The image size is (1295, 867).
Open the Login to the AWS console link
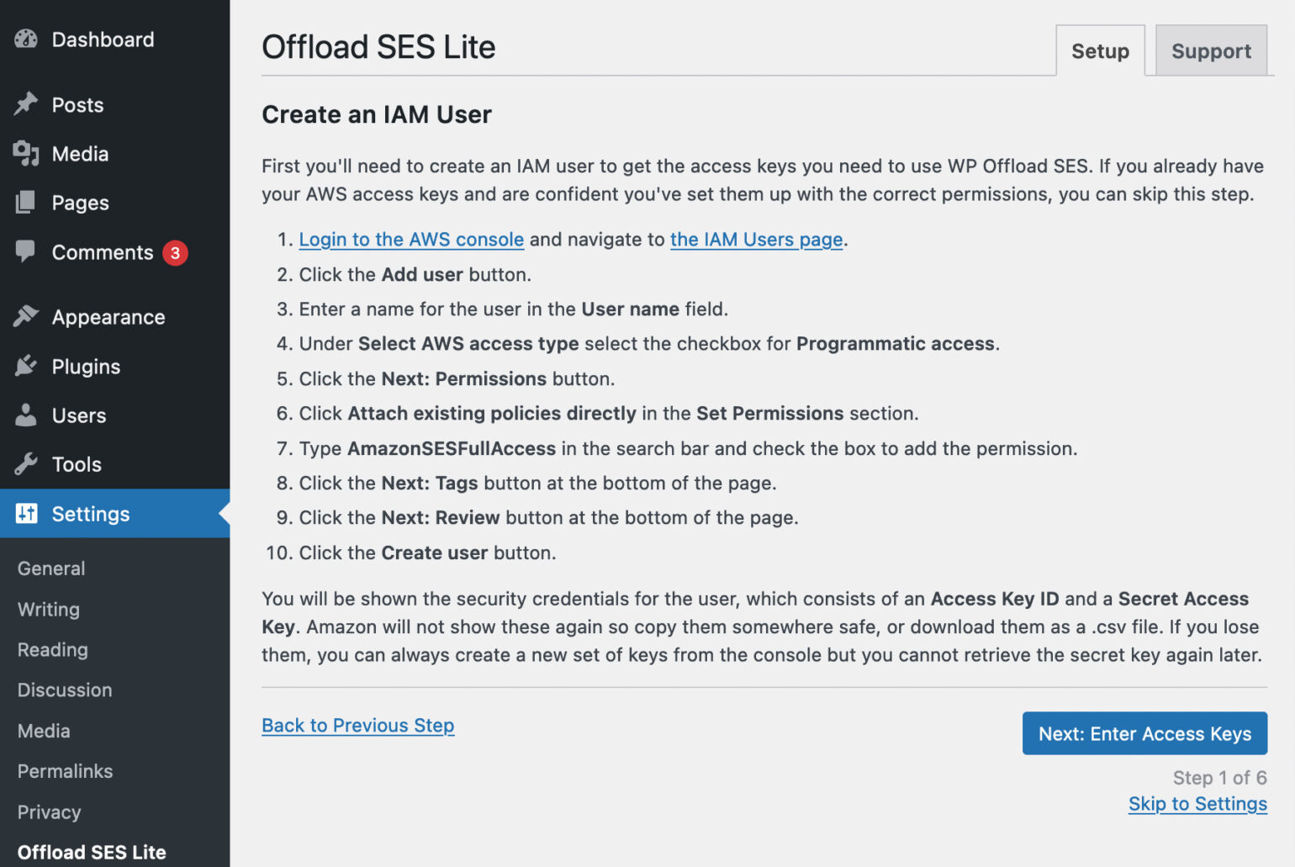click(x=411, y=240)
